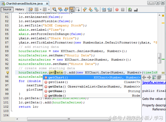This screenshot has height=122, width=166.
Task: Jump to the previous search occurrence
Action: (x=60, y=9)
